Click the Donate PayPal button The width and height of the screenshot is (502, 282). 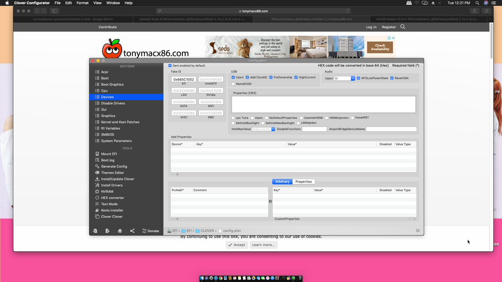pyautogui.click(x=151, y=231)
